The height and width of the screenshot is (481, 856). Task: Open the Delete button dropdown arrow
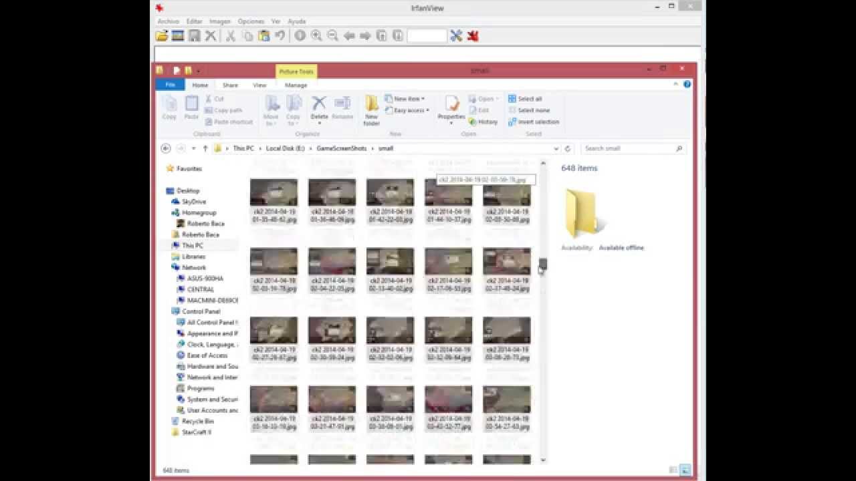(319, 124)
